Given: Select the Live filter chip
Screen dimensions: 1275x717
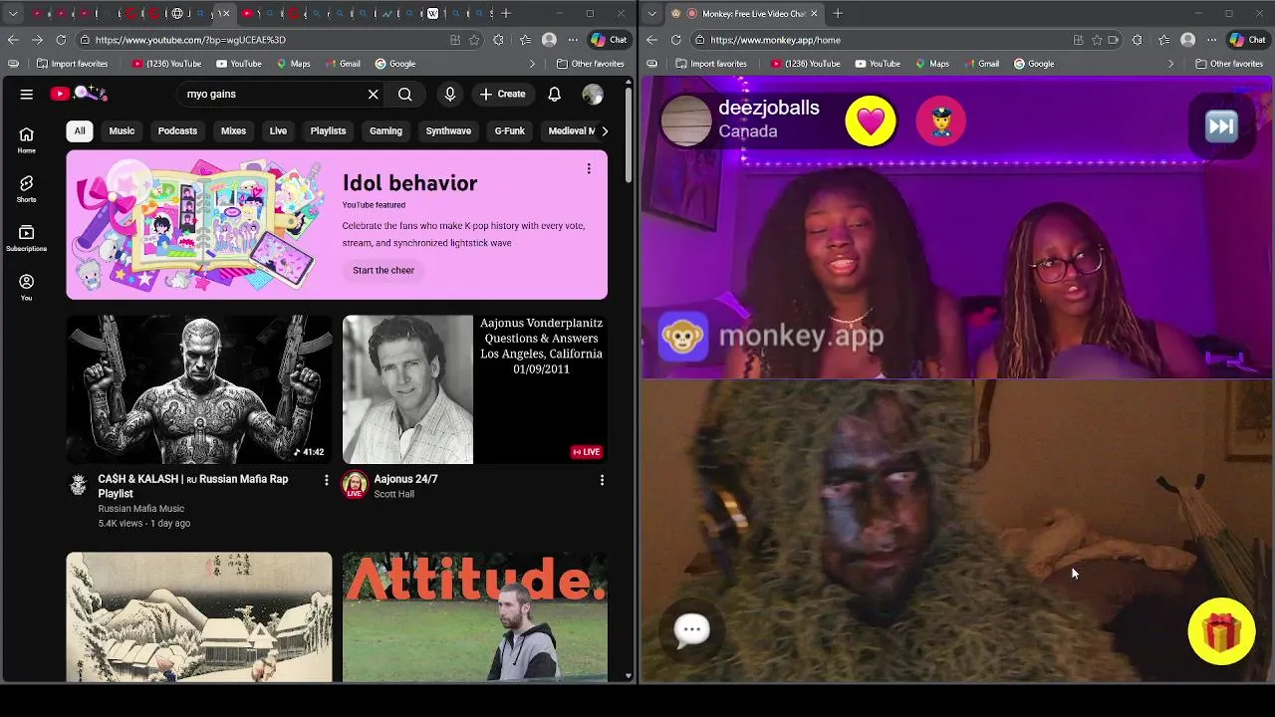Looking at the screenshot, I should click(x=278, y=130).
